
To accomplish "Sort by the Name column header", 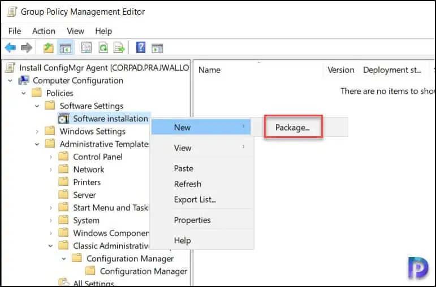I will (x=210, y=70).
